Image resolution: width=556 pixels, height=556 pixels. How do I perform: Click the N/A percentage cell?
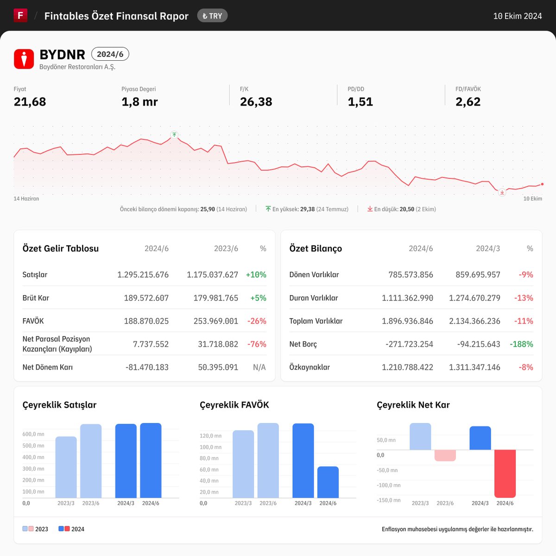(259, 367)
